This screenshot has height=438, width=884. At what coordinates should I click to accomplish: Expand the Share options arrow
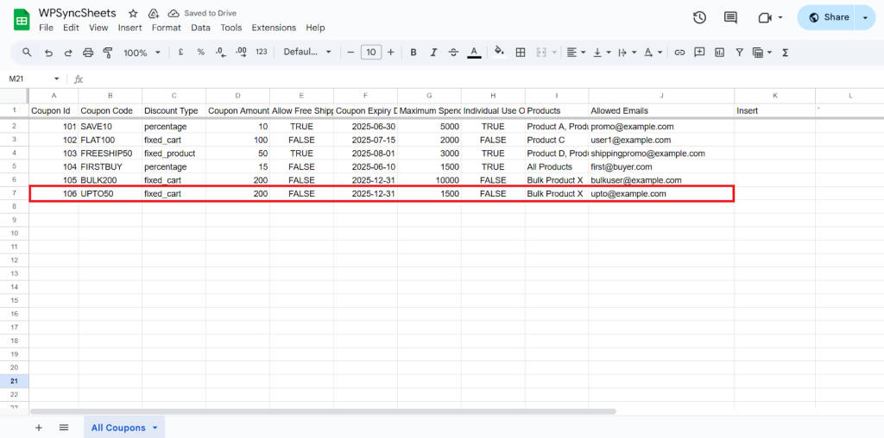tap(865, 17)
